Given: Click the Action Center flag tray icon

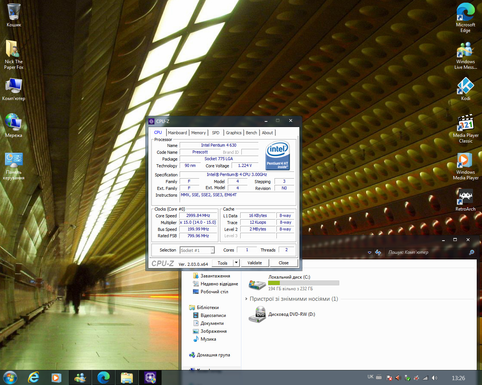Looking at the screenshot, I should click(389, 378).
